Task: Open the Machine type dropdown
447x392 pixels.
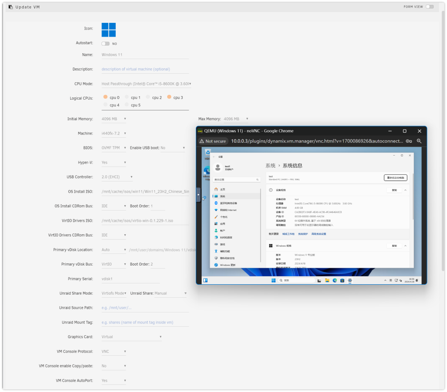Action: point(114,133)
